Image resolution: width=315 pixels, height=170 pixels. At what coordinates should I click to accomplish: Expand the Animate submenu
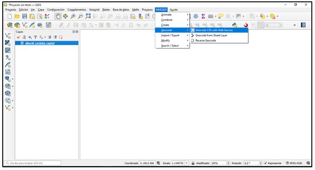click(x=172, y=15)
